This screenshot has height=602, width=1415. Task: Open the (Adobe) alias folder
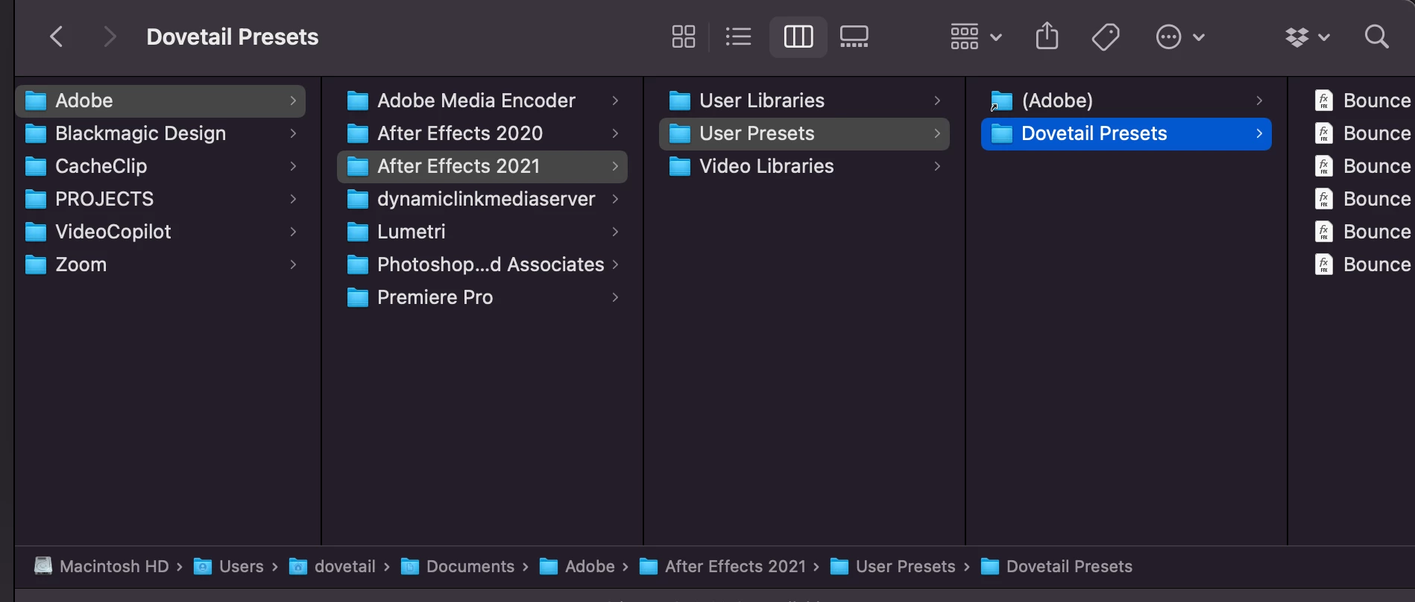tap(1126, 101)
